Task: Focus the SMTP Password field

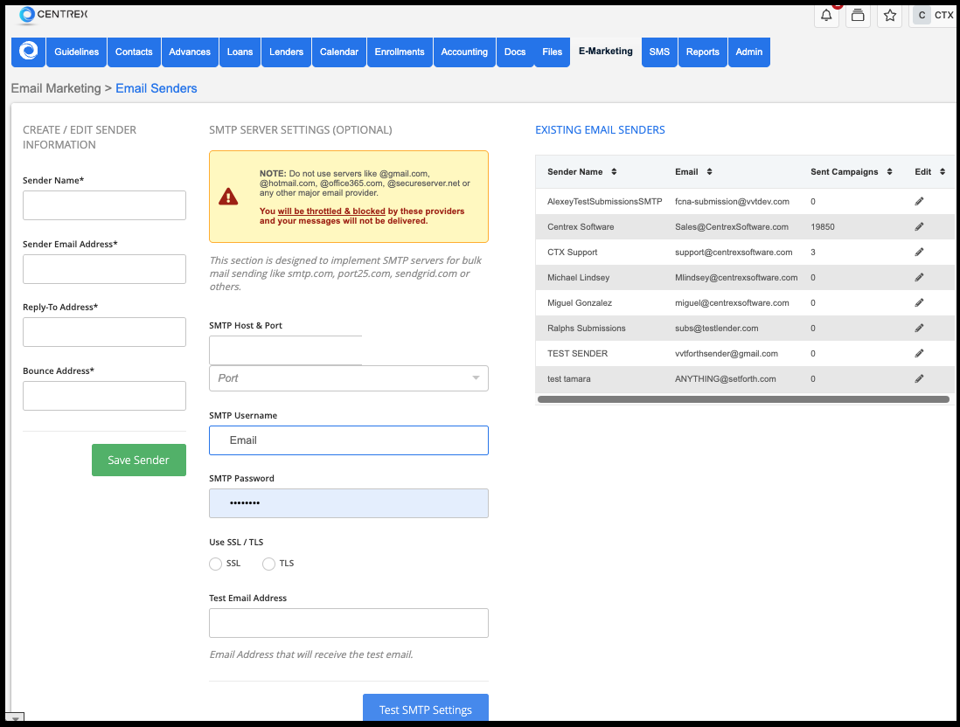Action: [348, 503]
